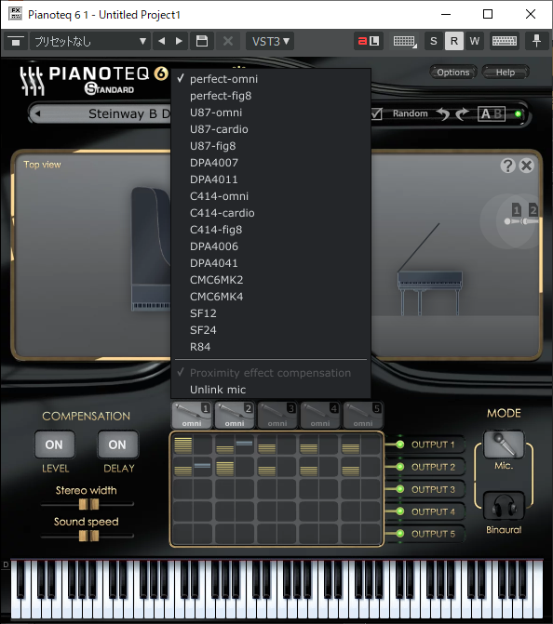Viewport: 553px width, 624px height.
Task: Choose Binaural mode headphones icon
Action: click(x=504, y=506)
